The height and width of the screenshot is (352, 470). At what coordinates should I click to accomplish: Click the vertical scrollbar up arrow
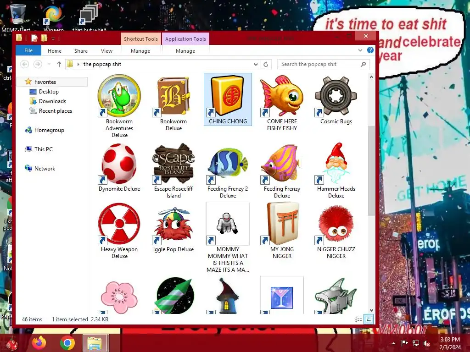coord(371,77)
